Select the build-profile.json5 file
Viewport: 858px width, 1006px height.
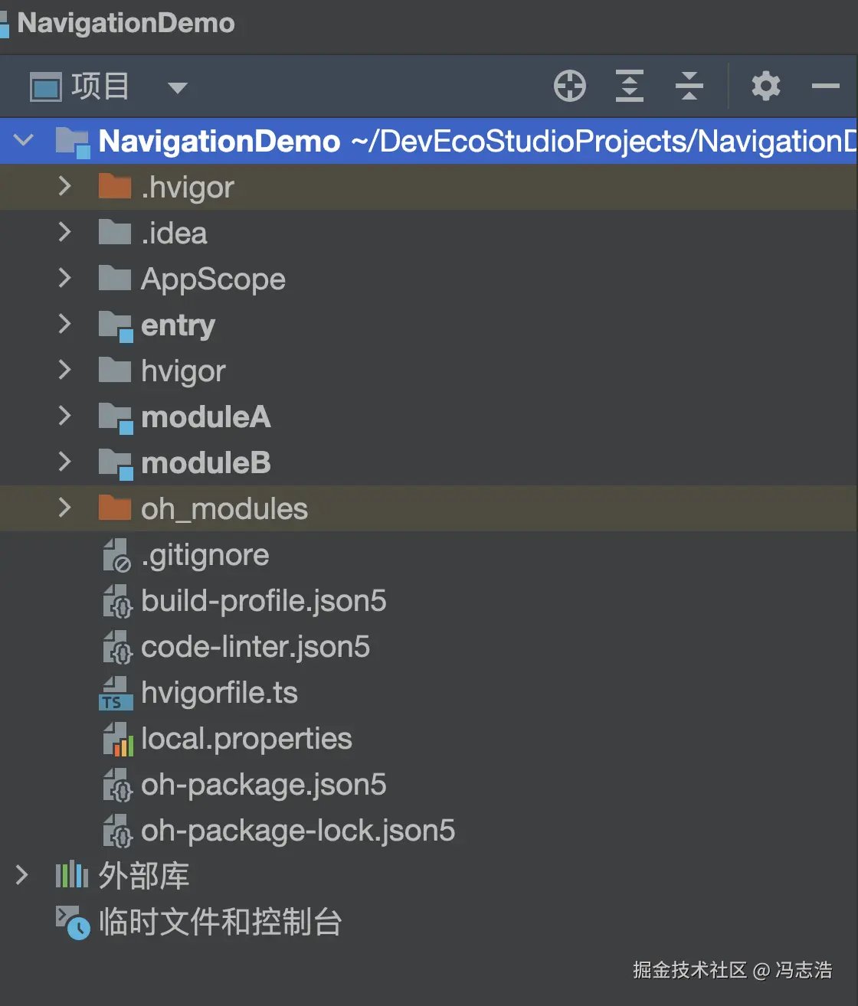[x=263, y=601]
